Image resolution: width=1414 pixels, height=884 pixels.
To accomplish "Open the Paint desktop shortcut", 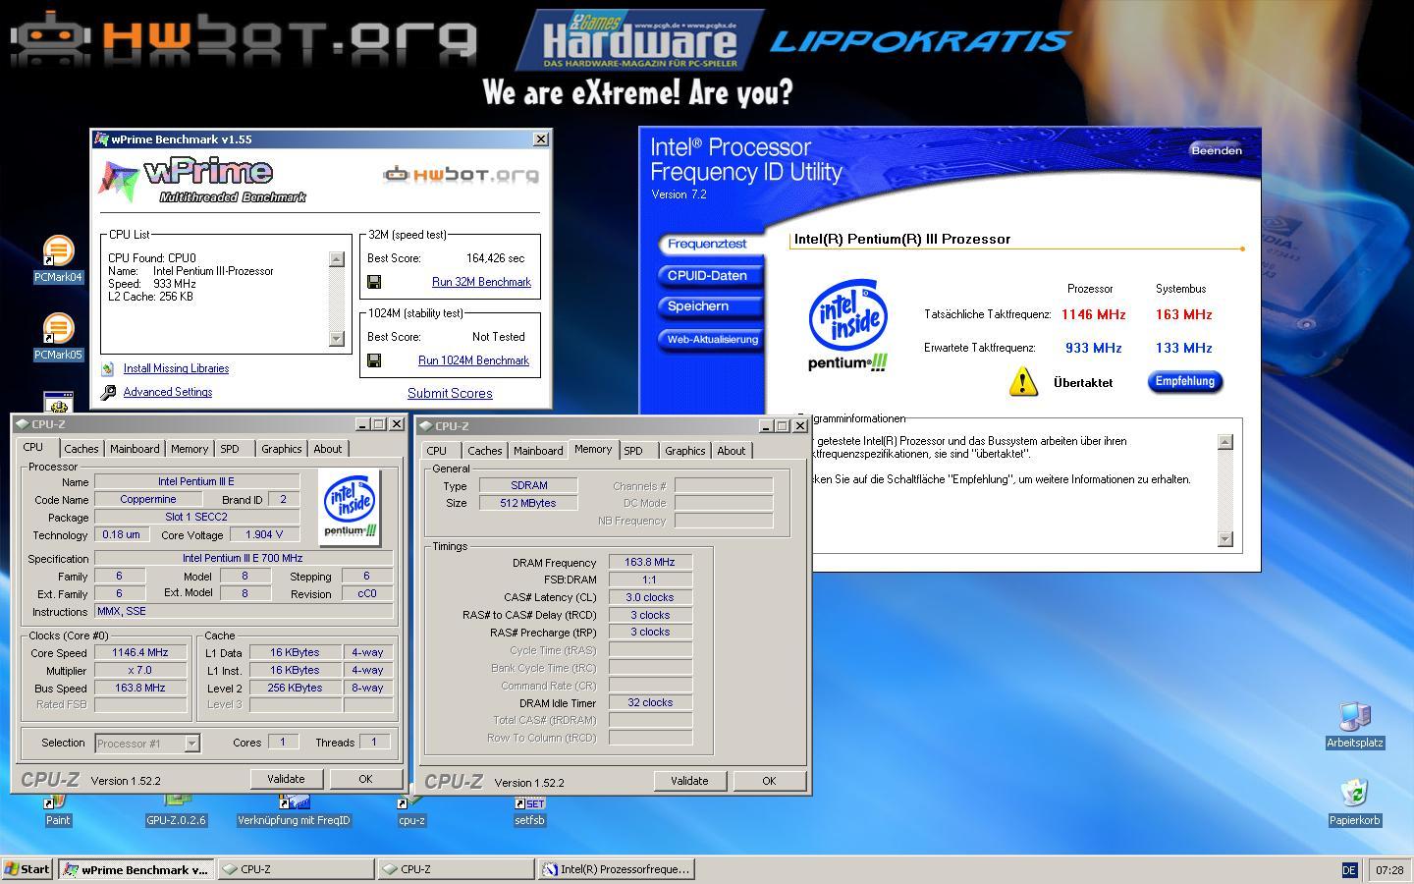I will [x=58, y=811].
